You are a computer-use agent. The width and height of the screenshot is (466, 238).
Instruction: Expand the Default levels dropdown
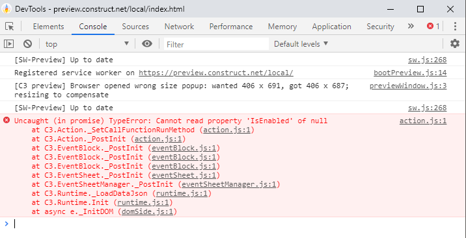coord(301,44)
